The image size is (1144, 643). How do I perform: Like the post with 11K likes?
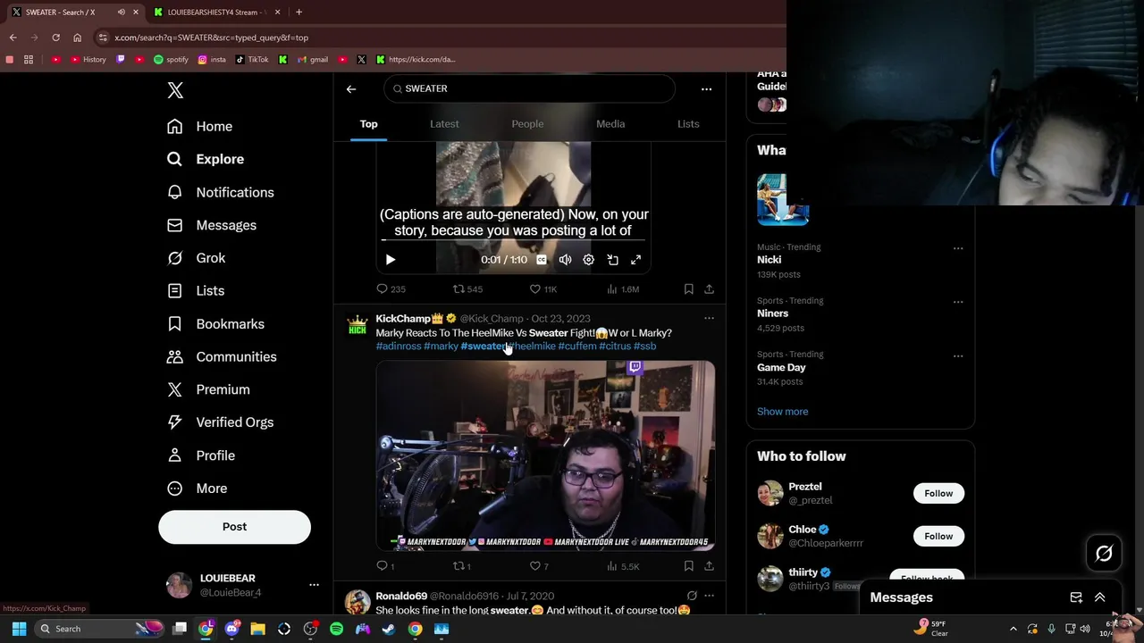(x=543, y=289)
